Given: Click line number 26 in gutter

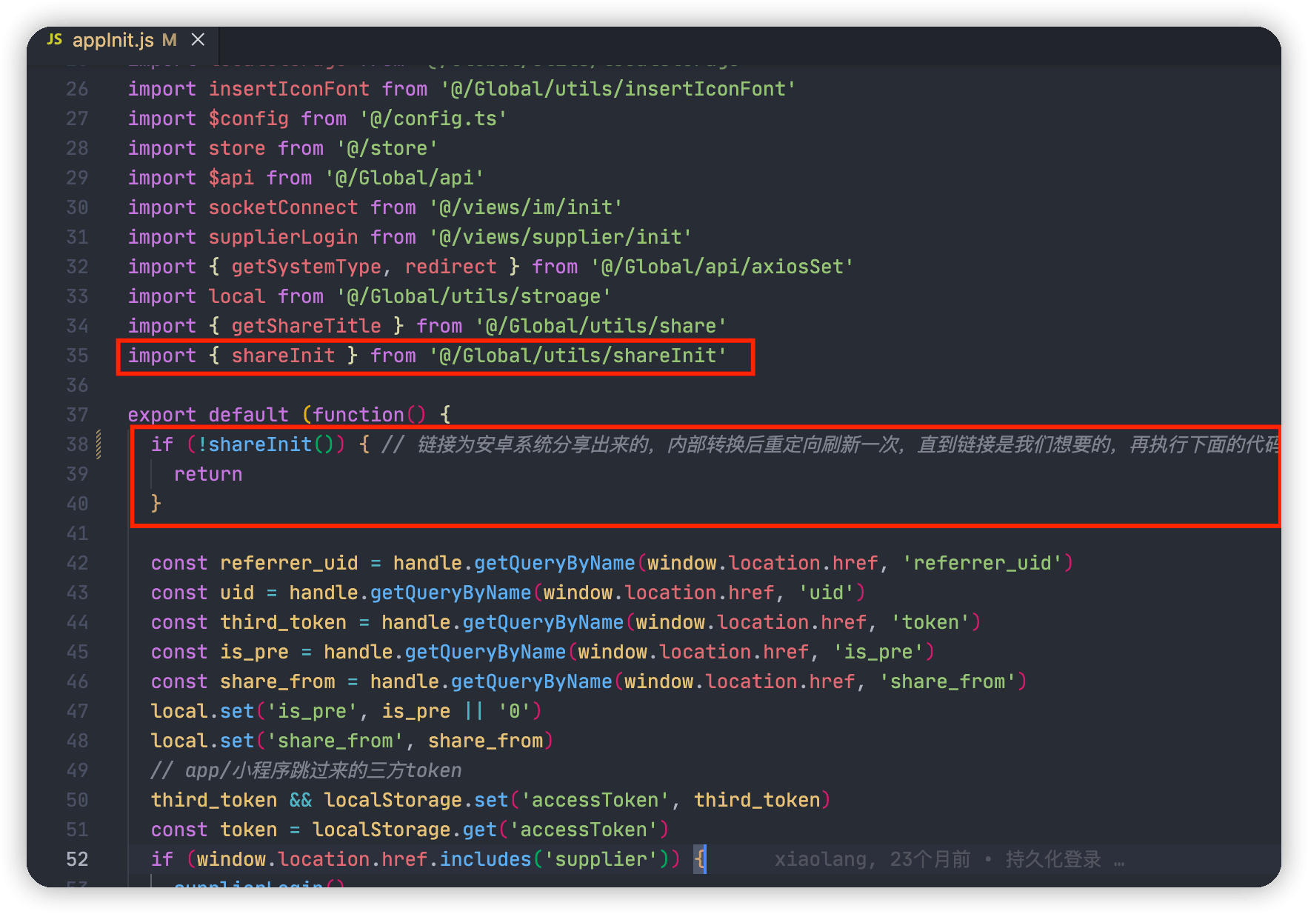Looking at the screenshot, I should 77,89.
